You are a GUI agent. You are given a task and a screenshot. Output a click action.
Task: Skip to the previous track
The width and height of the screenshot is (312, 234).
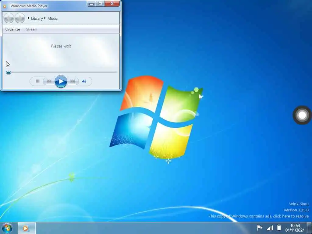[49, 81]
